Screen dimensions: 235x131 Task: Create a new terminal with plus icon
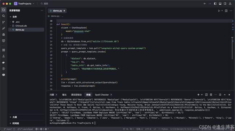click(x=198, y=95)
